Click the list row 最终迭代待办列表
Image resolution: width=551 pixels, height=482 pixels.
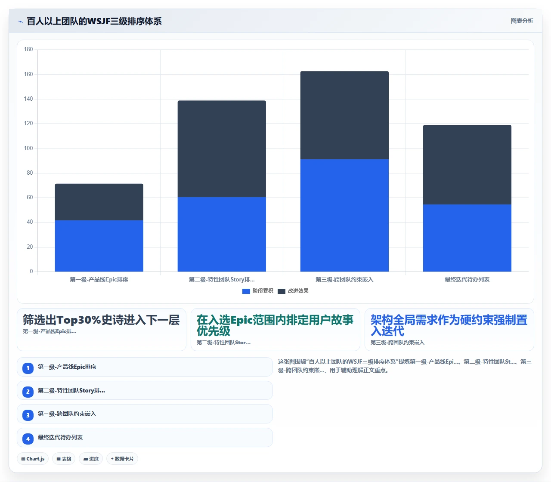(x=145, y=437)
